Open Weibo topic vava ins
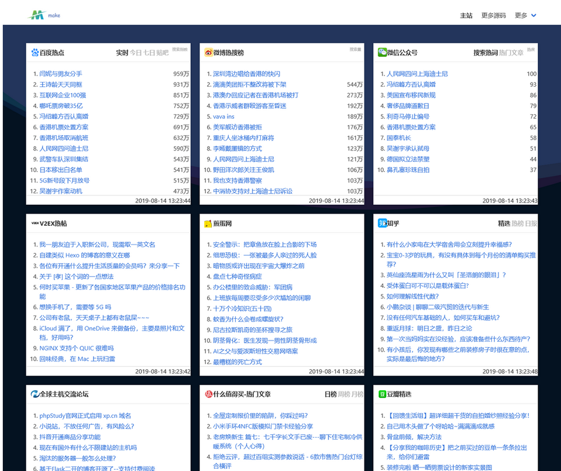Screen dimensions: 561x471 point(223,116)
